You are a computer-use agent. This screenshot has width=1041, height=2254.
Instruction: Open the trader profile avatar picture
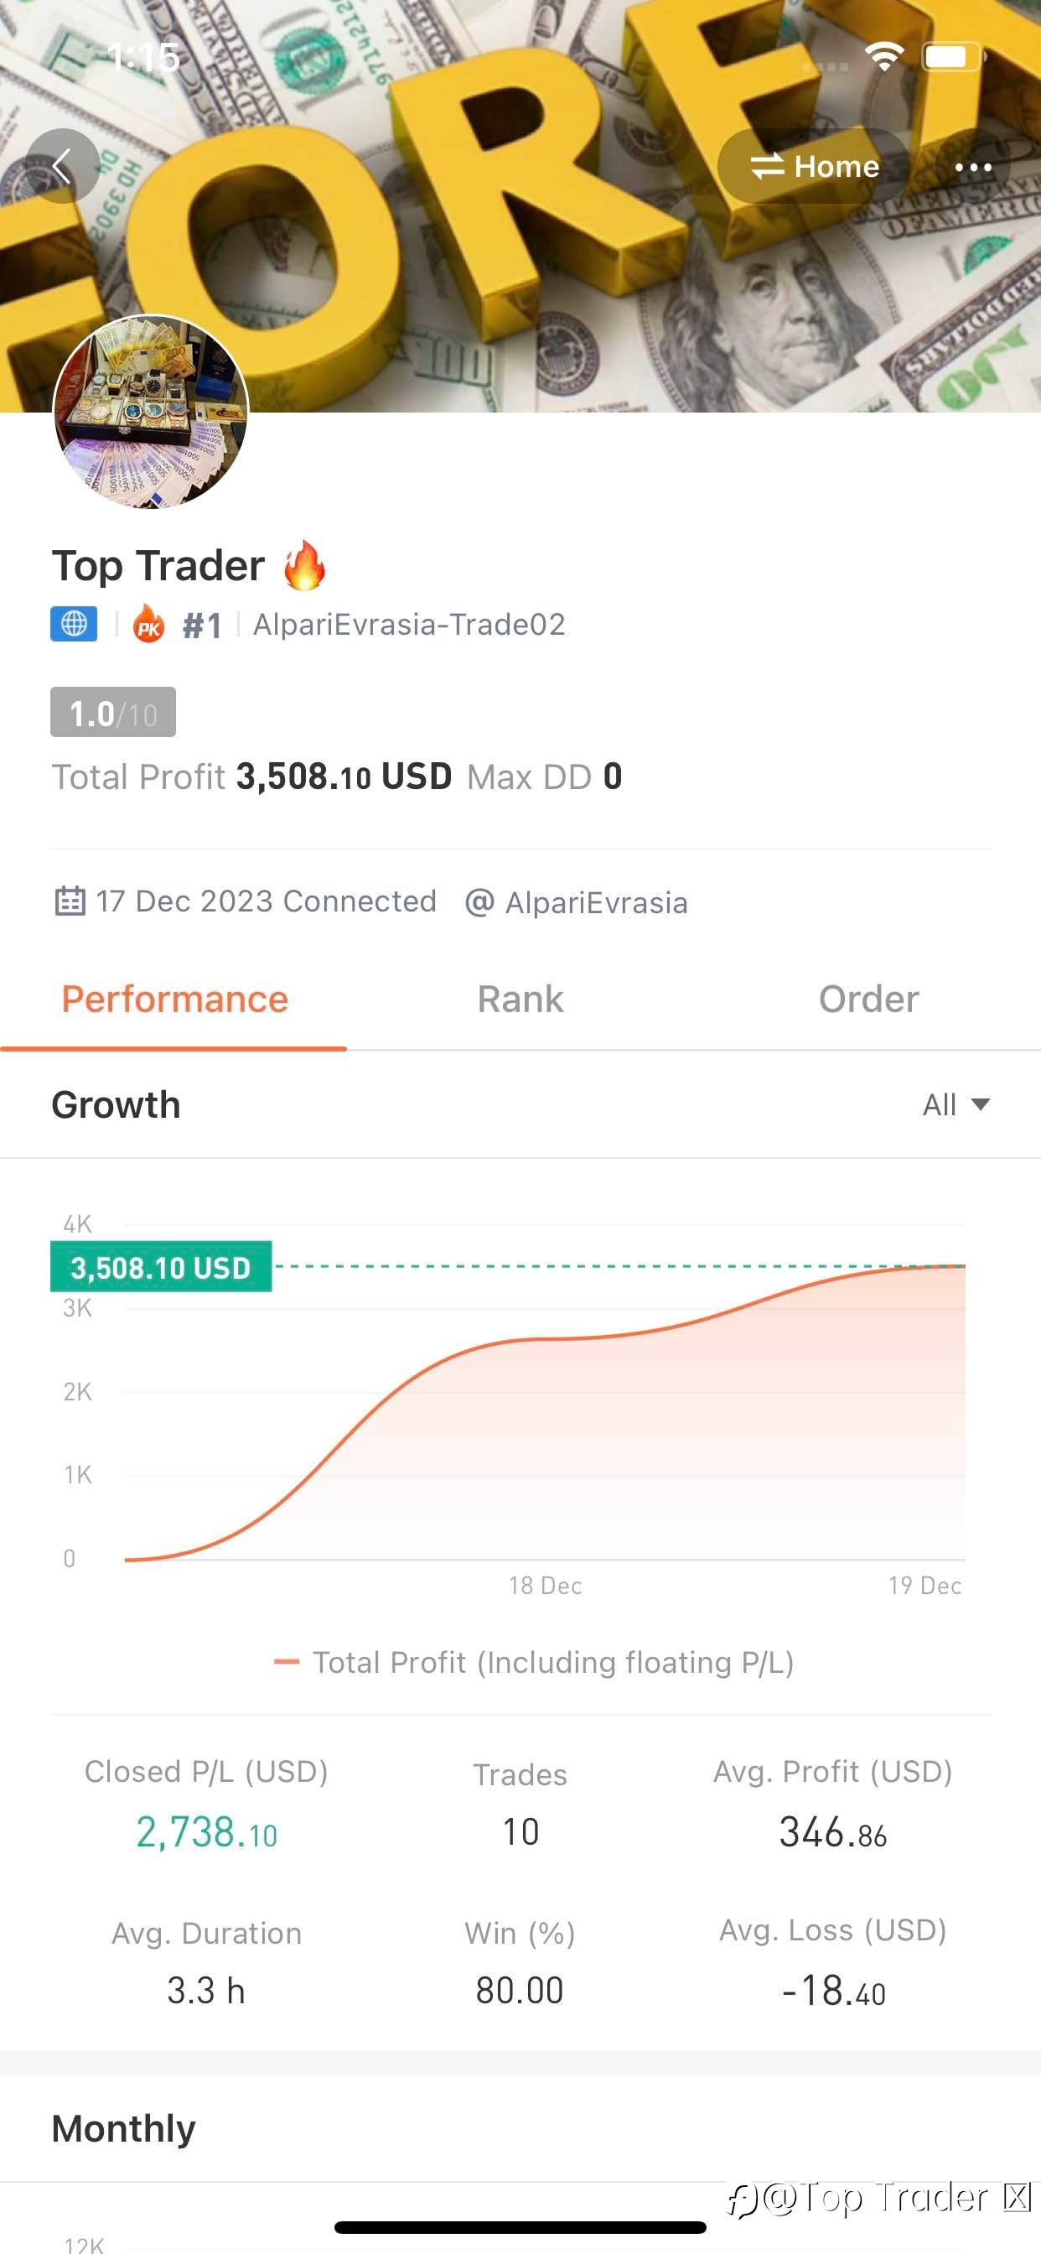tap(152, 411)
